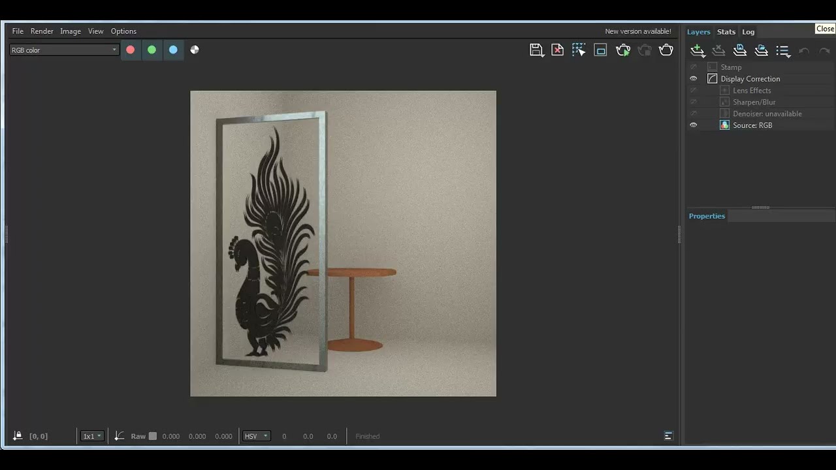Toggle the Denoiser layer eye icon
Screen dimensions: 836x470
pos(694,114)
